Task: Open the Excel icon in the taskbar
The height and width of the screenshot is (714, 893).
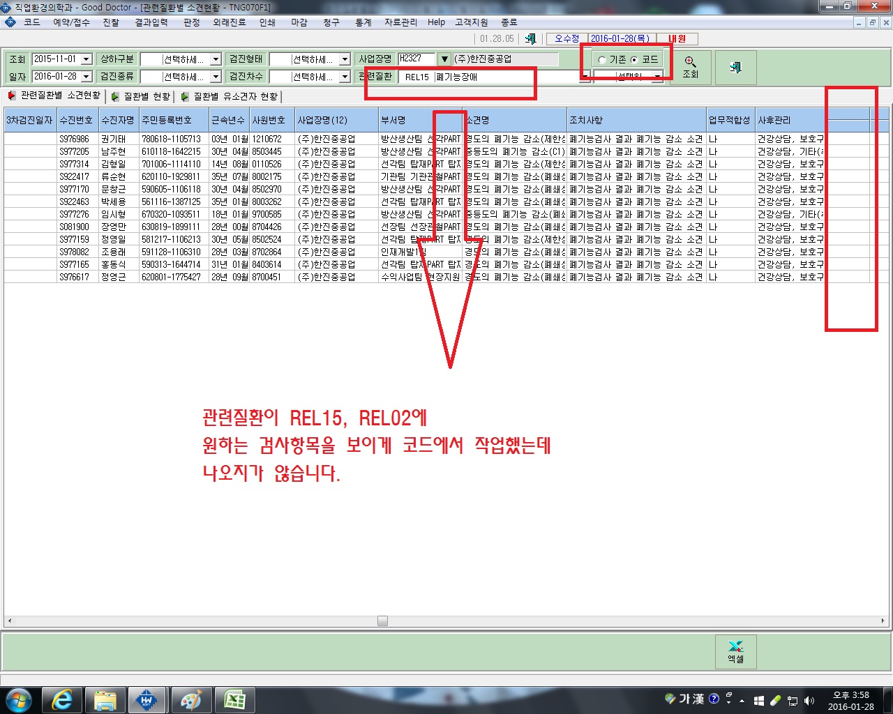Action: click(234, 700)
